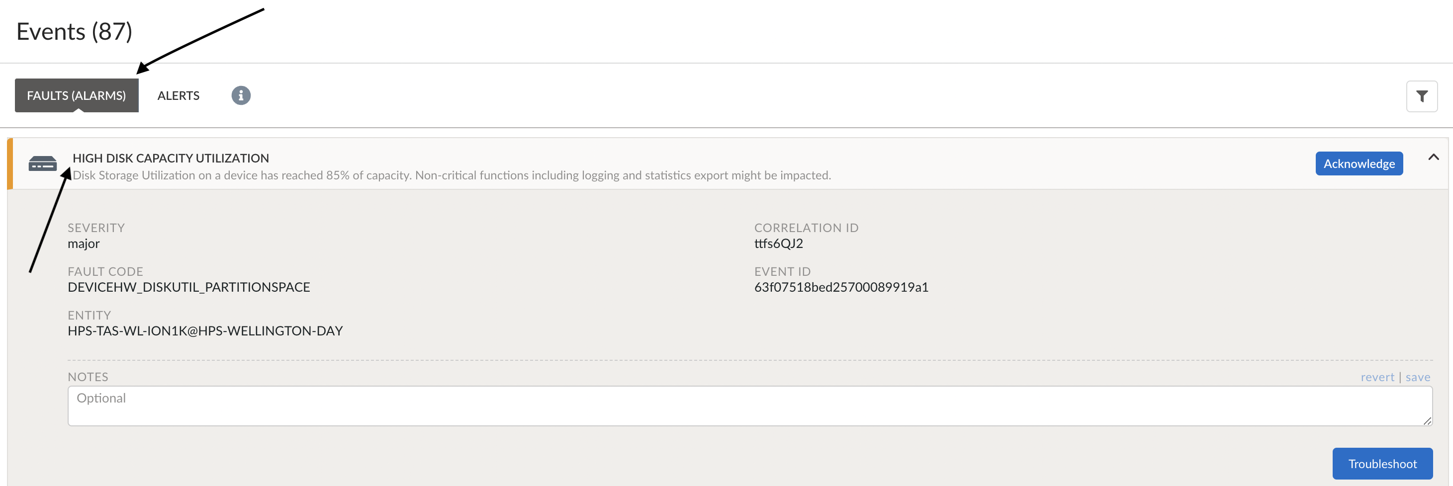Screen dimensions: 1453x486
Task: Switch to the ALERTS tab
Action: coord(178,95)
